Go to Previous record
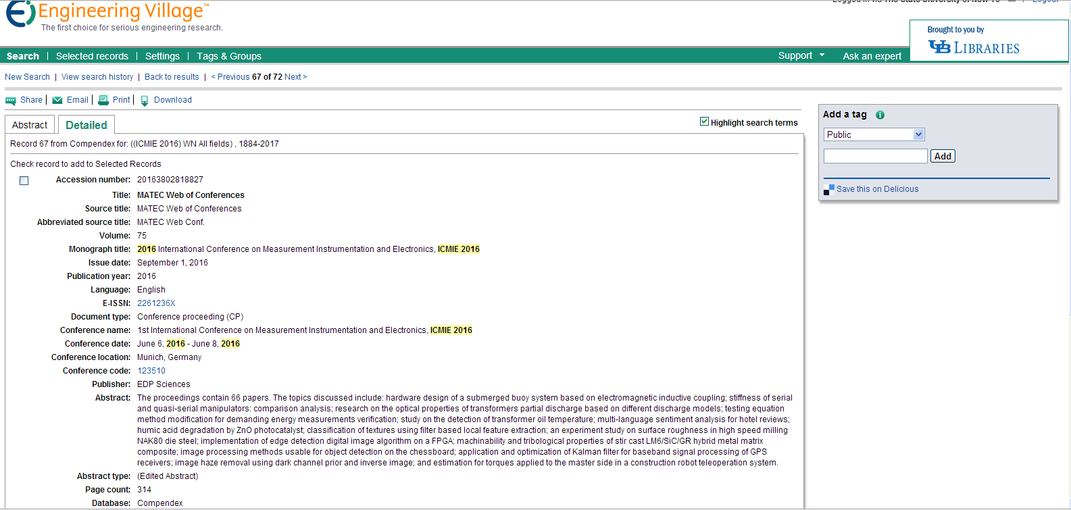Image resolution: width=1071 pixels, height=510 pixels. click(x=230, y=77)
